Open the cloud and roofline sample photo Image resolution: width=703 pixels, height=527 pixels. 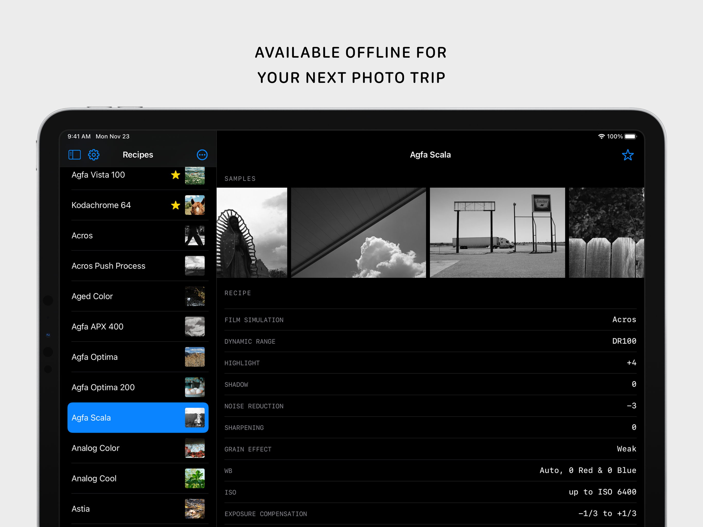[358, 233]
